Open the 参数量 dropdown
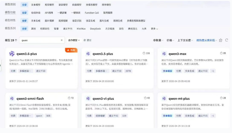 [158, 40]
